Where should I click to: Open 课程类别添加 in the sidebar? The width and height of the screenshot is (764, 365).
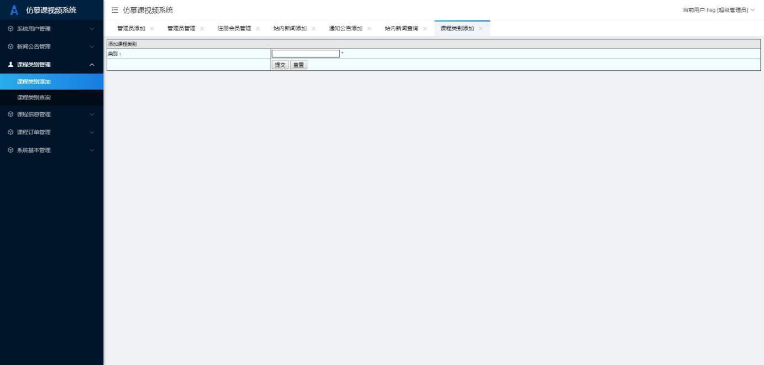pyautogui.click(x=51, y=82)
